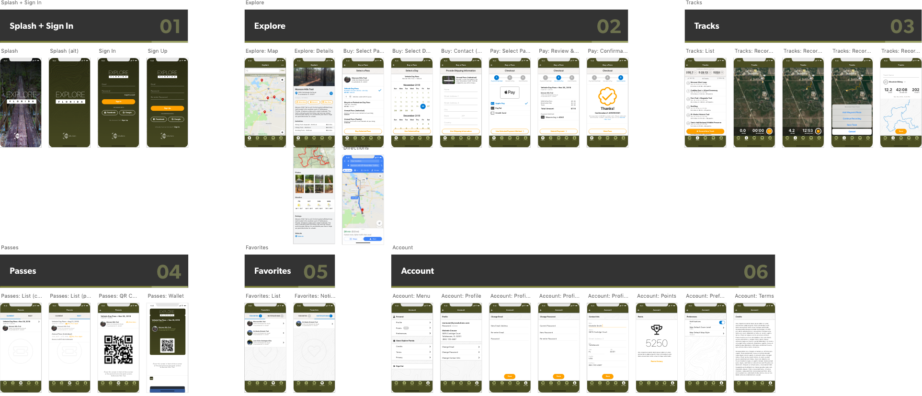
Task: Click the Sign Out icon in Account: Menu
Action: (x=394, y=366)
